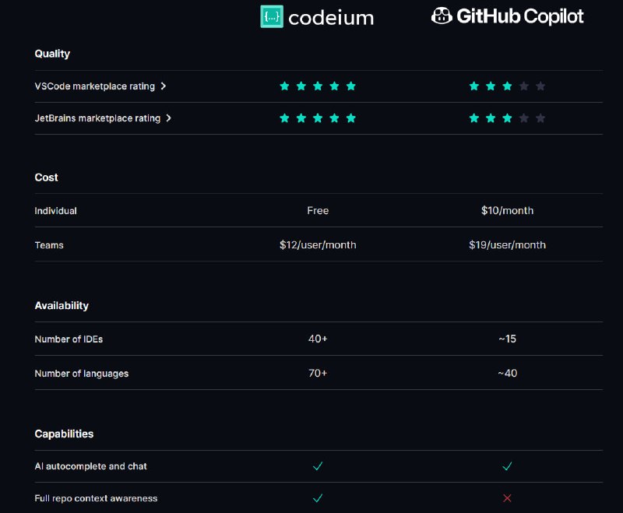Click Copilot's red X for repo context
The width and height of the screenshot is (623, 513).
(x=507, y=498)
